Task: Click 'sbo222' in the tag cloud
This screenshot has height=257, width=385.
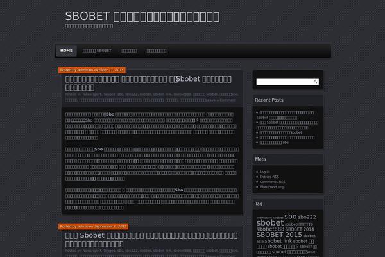Action: 307,217
